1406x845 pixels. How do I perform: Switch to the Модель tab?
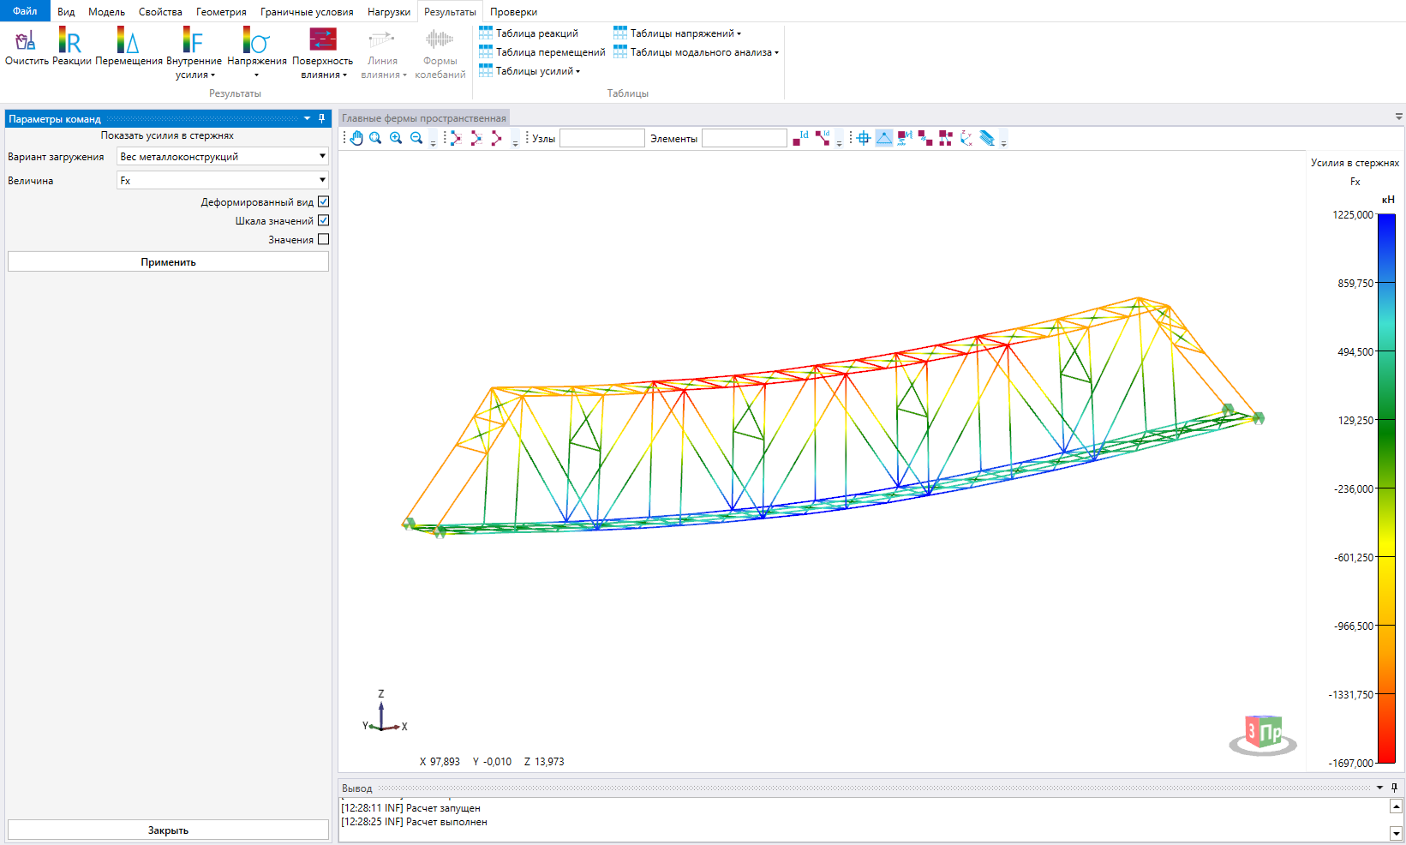tap(106, 12)
